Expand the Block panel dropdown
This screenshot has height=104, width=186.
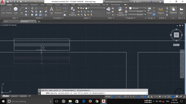[111, 18]
